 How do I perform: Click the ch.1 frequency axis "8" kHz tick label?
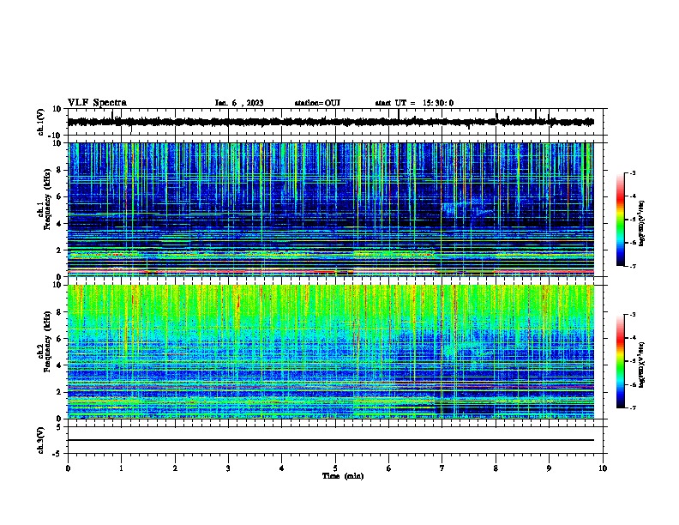59,170
